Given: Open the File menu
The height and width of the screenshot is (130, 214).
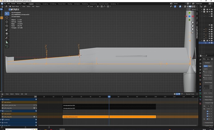Looking at the screenshot, I should [5, 4].
